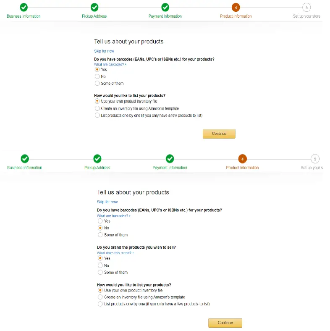330x331 pixels.
Task: Open "Payment Information" step label in lower progress bar
Action: 170,168
